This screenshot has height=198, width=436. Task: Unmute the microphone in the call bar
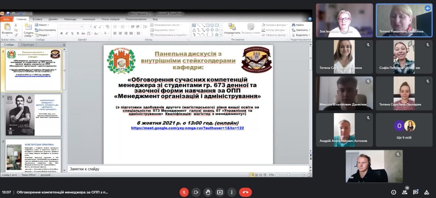[x=184, y=192]
